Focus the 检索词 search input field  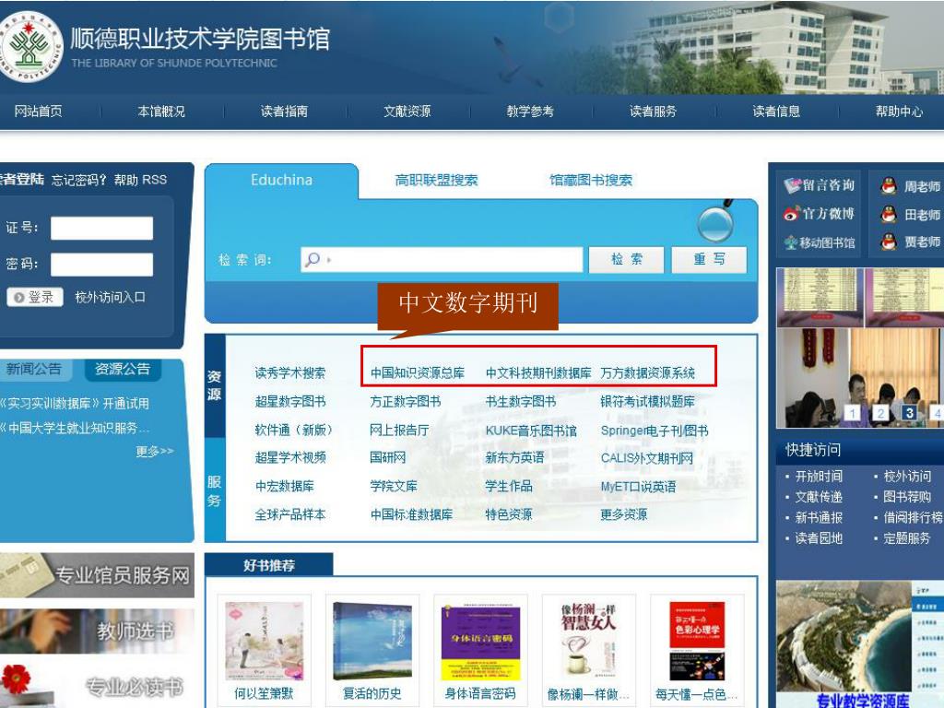pos(442,259)
